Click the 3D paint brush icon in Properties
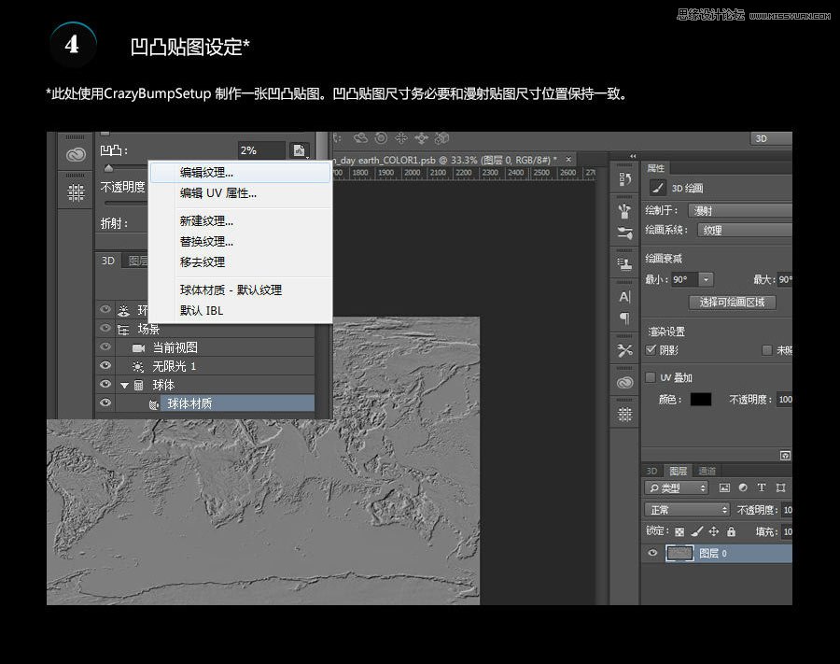840x664 pixels. click(657, 188)
